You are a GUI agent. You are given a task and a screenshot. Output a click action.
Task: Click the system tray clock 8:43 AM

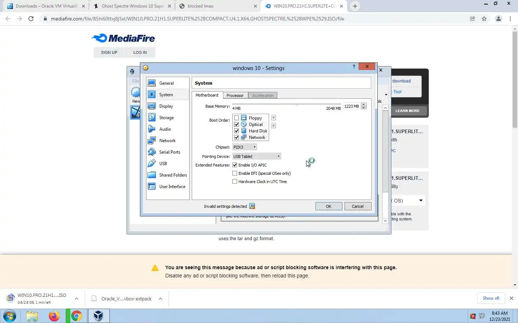(x=500, y=313)
